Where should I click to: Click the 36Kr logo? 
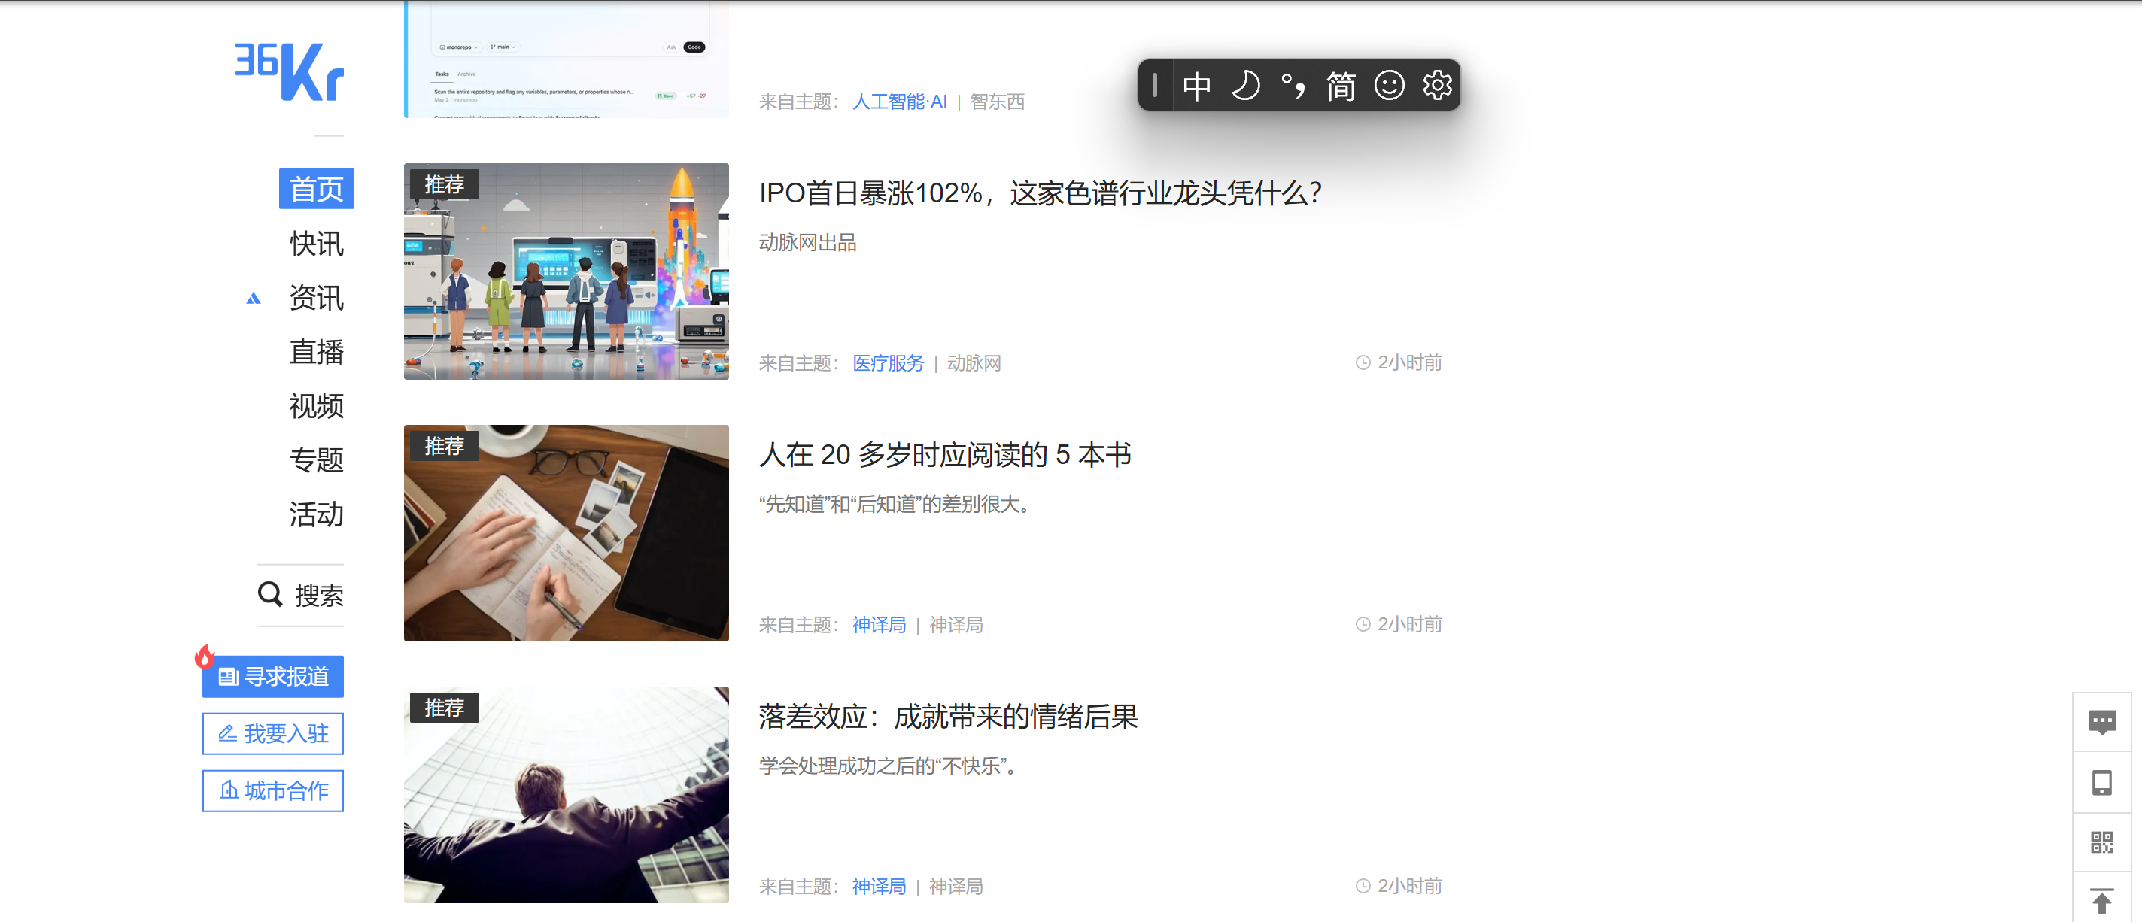[x=290, y=72]
